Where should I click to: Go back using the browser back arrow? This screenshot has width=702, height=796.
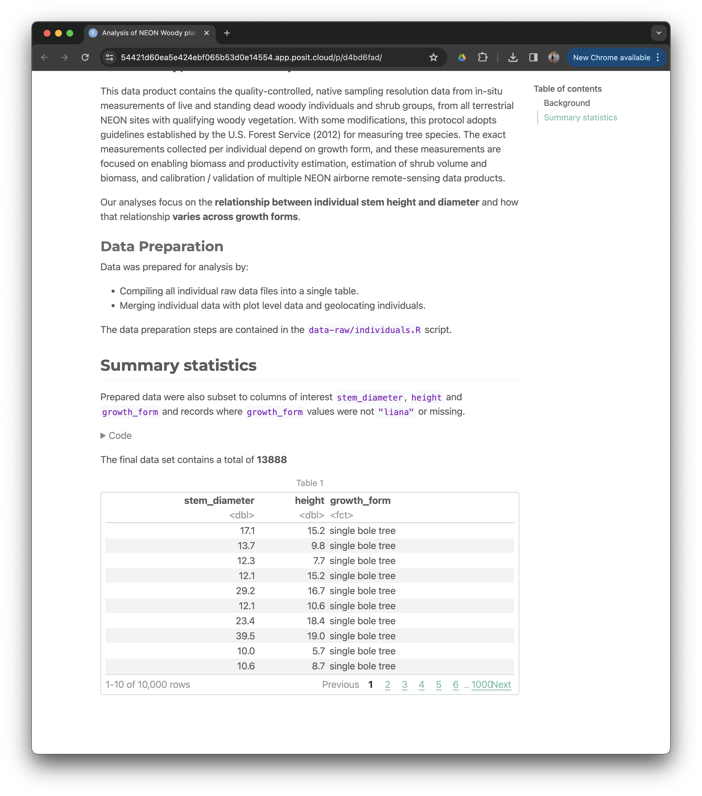coord(44,58)
